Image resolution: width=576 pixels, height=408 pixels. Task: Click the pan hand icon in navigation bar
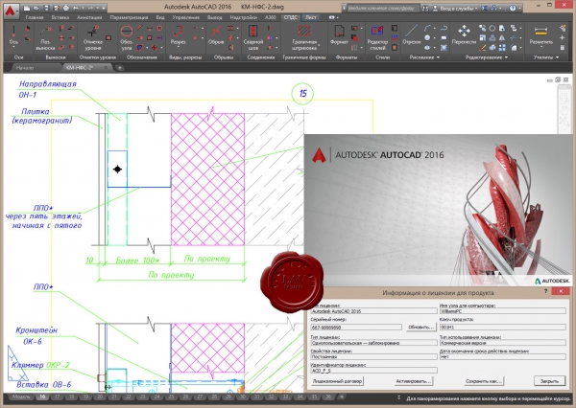564,109
